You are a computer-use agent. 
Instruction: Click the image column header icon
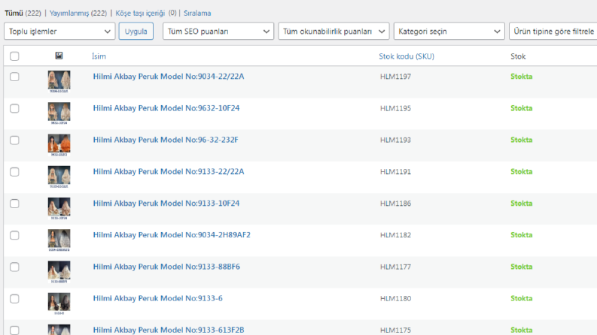tap(59, 56)
